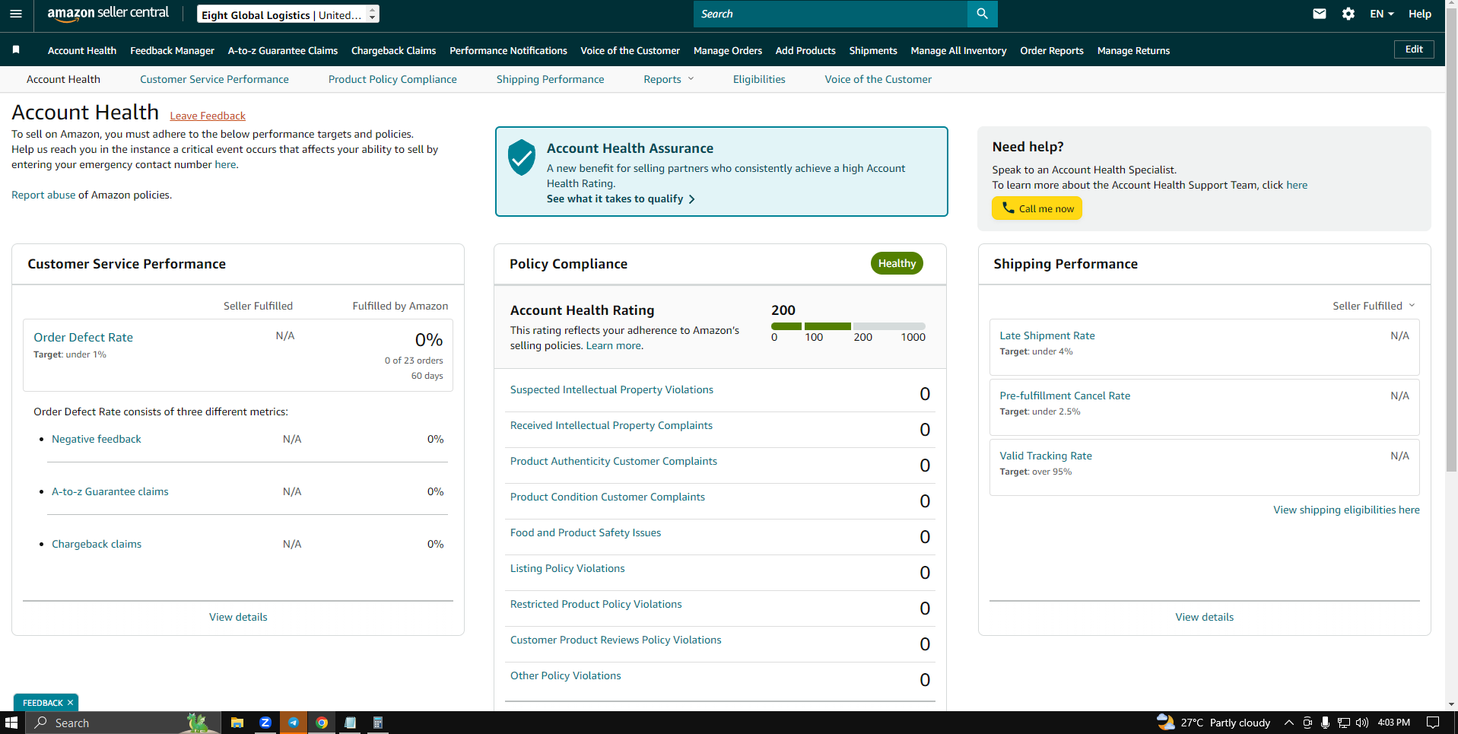Screen dimensions: 1458x734
Task: Click the Meet Now camera tray icon
Action: point(1307,723)
